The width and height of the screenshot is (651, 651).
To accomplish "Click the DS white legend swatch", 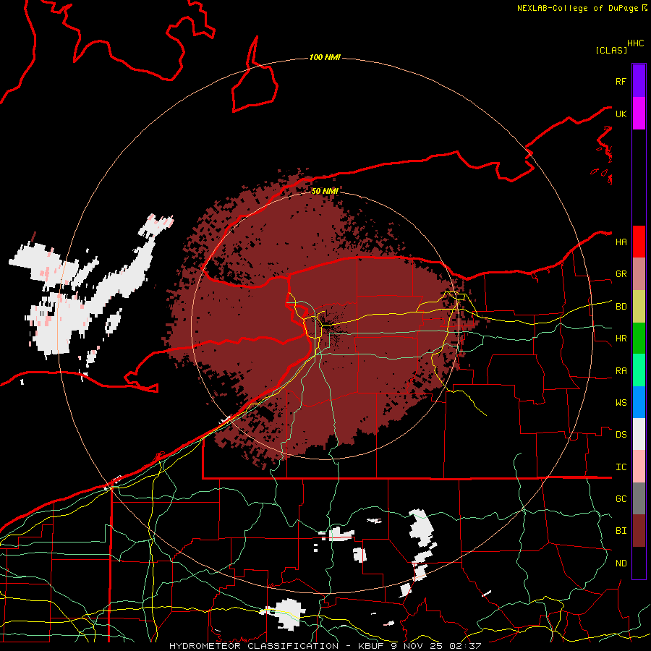I will coord(639,434).
